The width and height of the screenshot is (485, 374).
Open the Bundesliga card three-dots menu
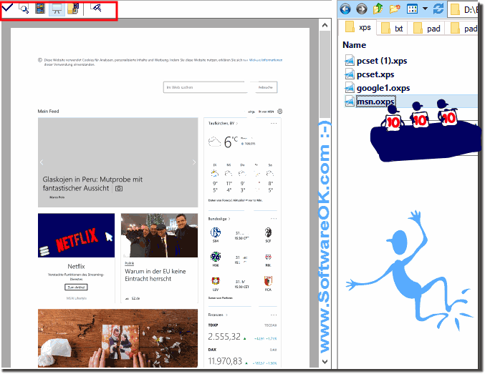click(274, 219)
